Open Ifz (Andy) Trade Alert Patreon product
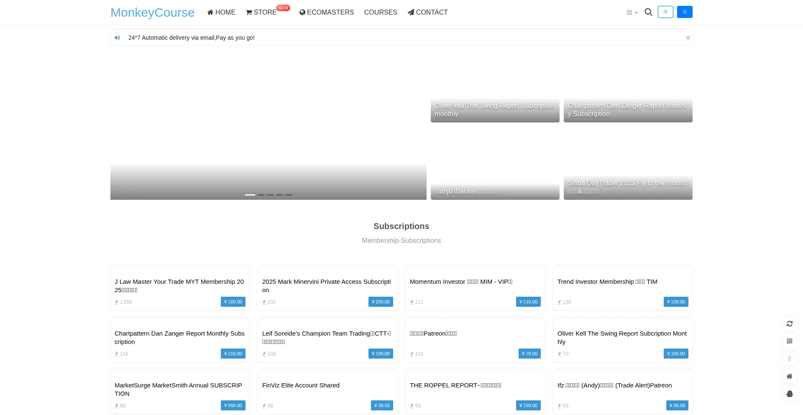The image size is (803, 415). coord(615,385)
